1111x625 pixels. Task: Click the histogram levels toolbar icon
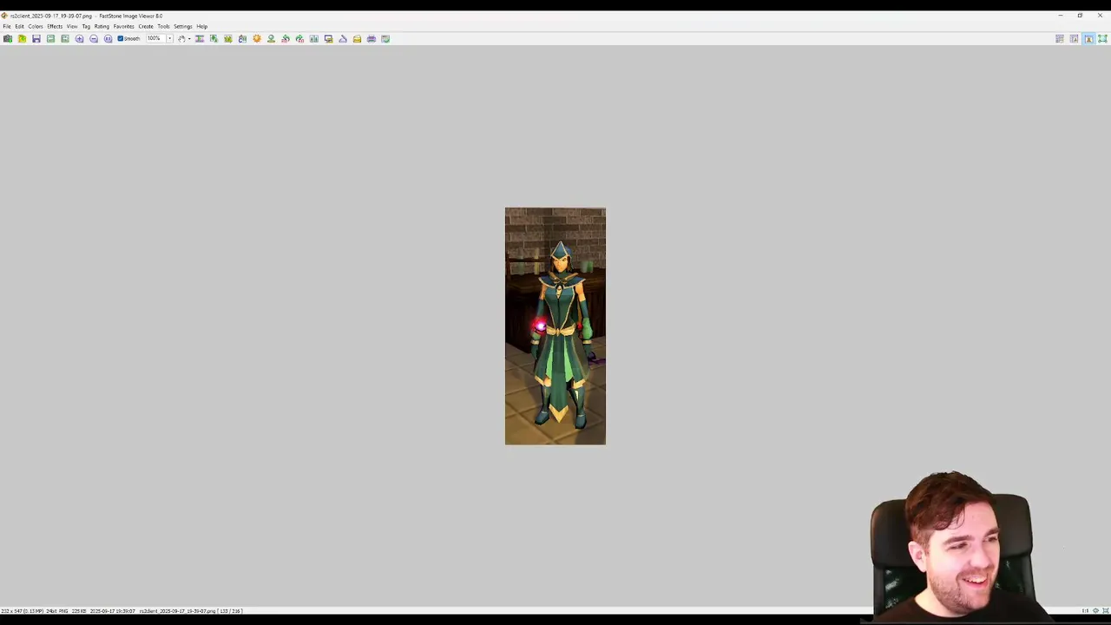click(x=314, y=38)
